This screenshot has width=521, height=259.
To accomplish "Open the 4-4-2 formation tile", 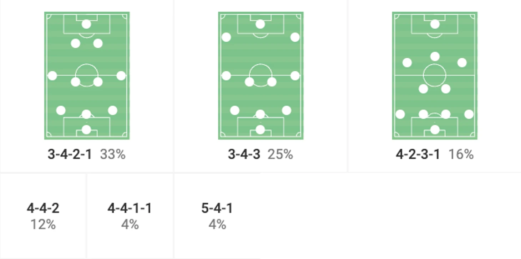I will click(x=43, y=216).
